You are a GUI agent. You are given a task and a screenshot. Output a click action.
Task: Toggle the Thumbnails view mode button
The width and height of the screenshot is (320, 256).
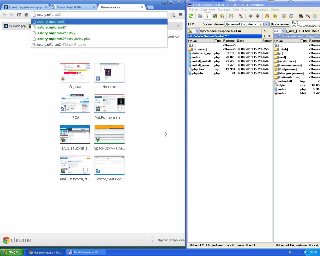[214, 16]
